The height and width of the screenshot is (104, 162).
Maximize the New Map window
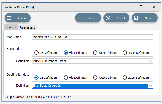click(141, 7)
